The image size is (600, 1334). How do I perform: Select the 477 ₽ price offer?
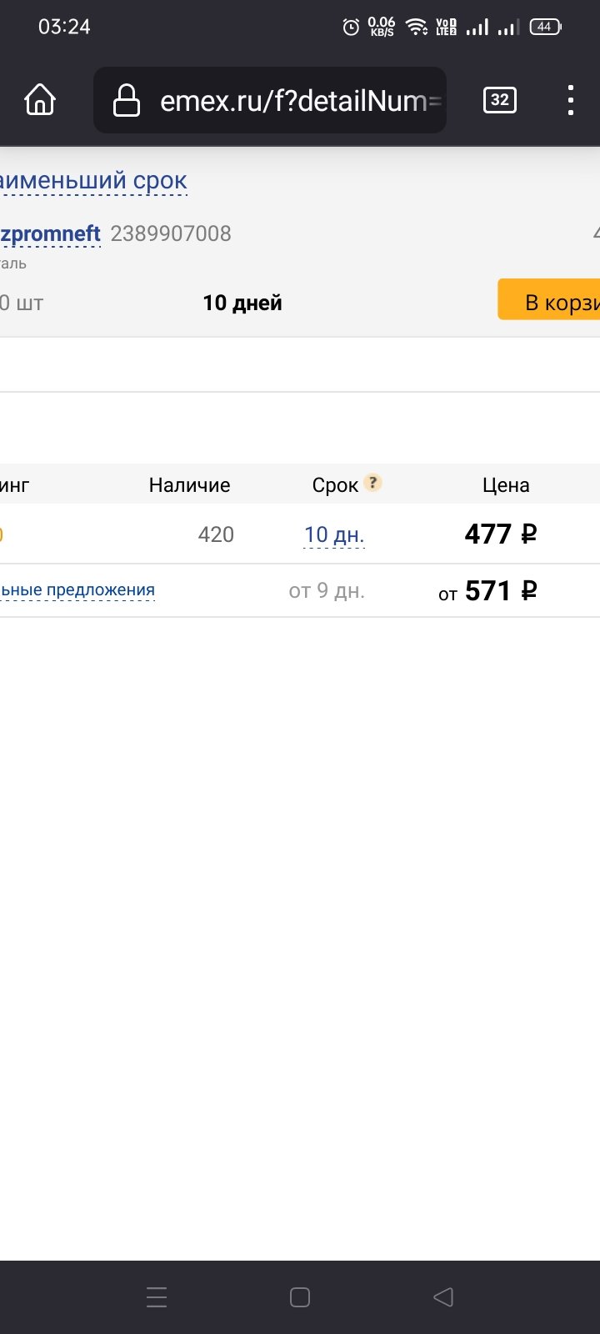[501, 534]
